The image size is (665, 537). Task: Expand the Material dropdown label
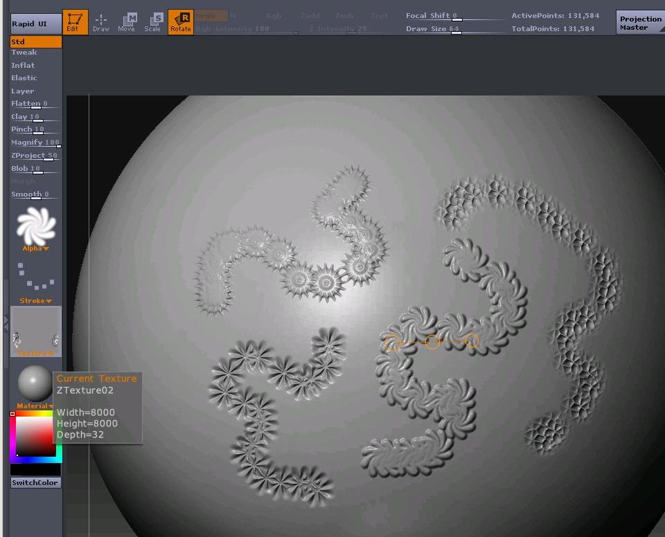point(35,406)
